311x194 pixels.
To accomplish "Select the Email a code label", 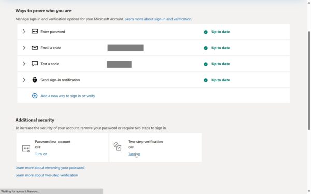I will click(x=51, y=48).
